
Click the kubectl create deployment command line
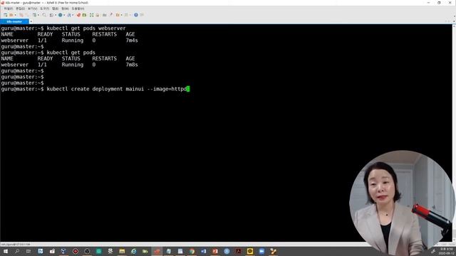pos(95,89)
